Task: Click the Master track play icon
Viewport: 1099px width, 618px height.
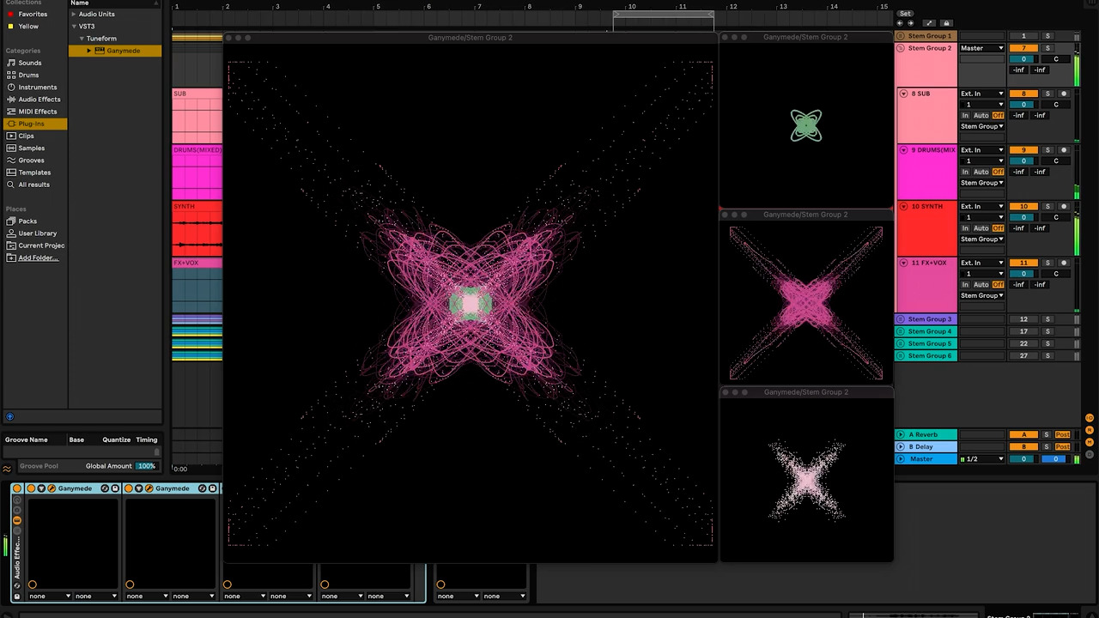Action: click(901, 459)
